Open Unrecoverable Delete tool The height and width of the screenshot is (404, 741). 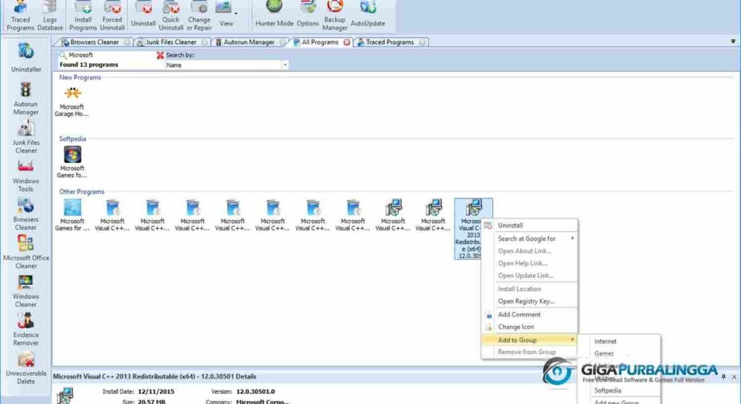click(26, 368)
